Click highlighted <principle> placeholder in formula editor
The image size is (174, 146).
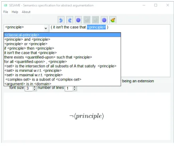[96, 27]
